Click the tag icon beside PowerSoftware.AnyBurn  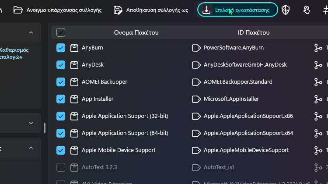tap(196, 48)
